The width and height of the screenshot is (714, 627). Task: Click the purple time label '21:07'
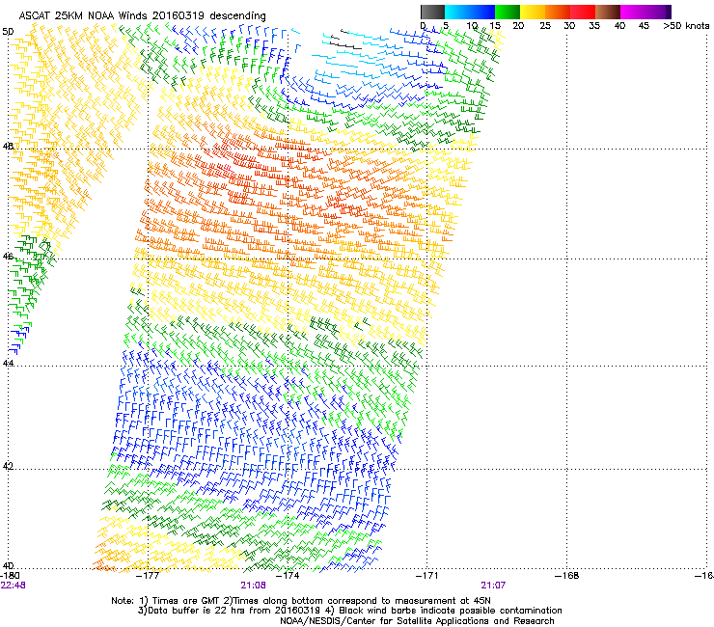[493, 586]
